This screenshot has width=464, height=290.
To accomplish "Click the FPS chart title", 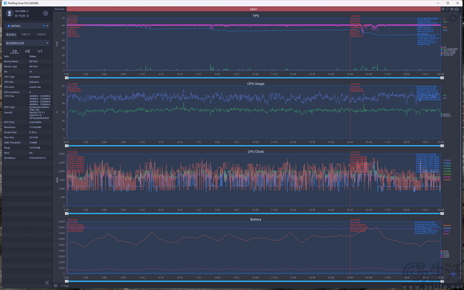I will 256,15.
